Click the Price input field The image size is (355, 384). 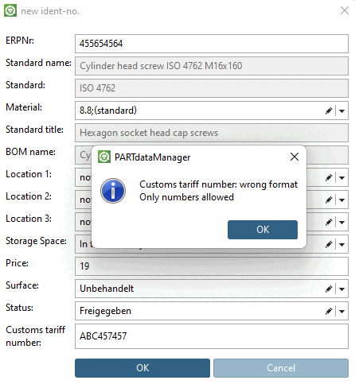click(212, 266)
